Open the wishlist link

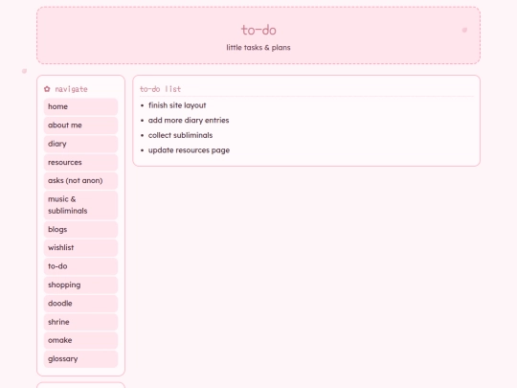pos(80,248)
